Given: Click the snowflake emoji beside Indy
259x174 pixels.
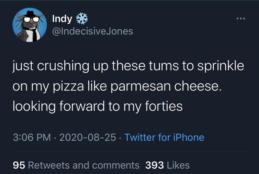Looking at the screenshot, I should 82,19.
